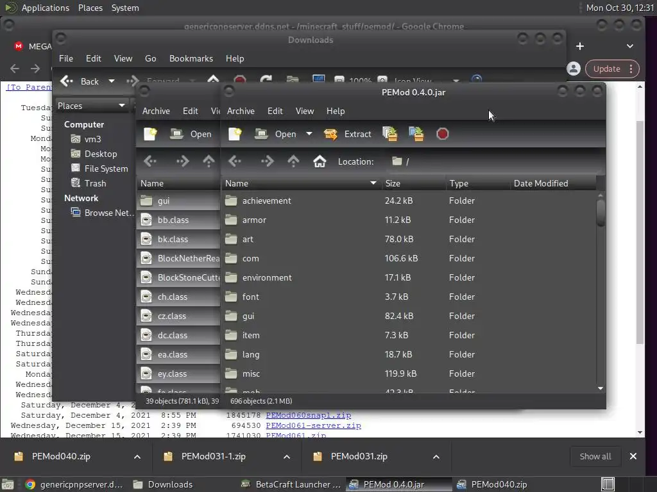Open Back history dropdown in Downloads window
The width and height of the screenshot is (657, 492).
point(112,81)
